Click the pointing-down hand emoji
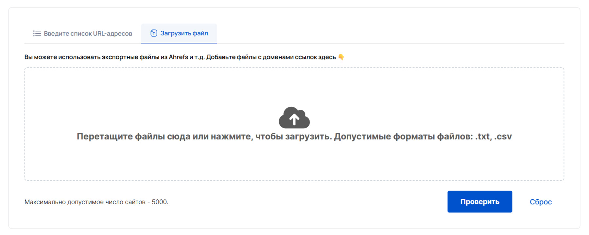The image size is (589, 235). click(341, 57)
